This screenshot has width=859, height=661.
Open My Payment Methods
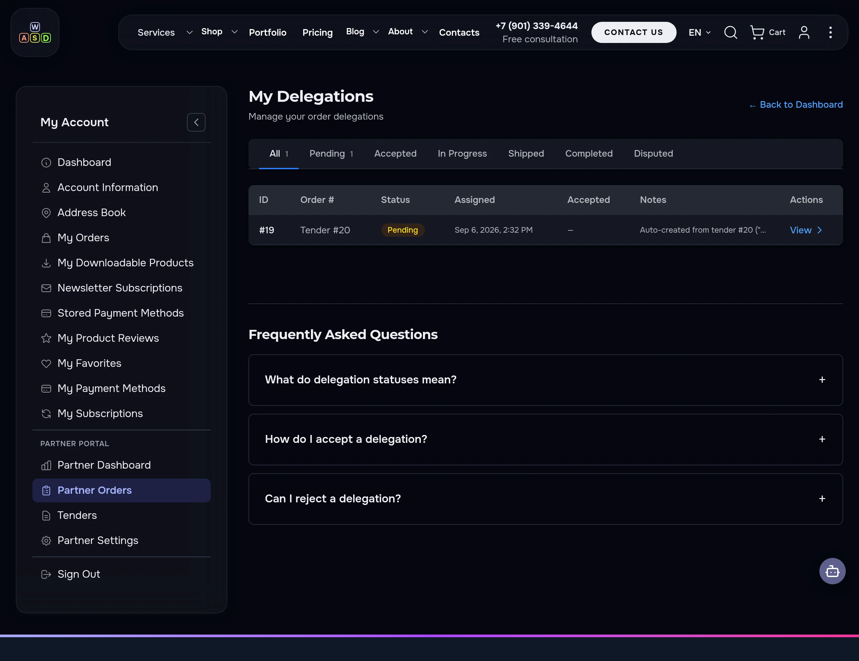122,388
